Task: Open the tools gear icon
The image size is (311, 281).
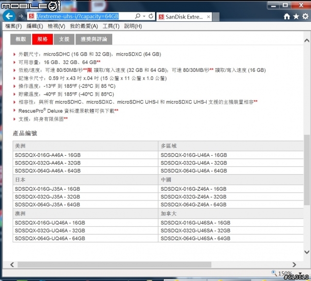Action: coord(306,16)
